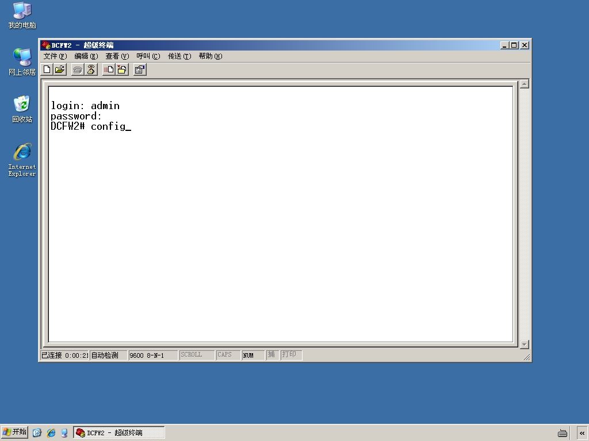Click the login: admin line
The image size is (589, 441).
tap(85, 106)
